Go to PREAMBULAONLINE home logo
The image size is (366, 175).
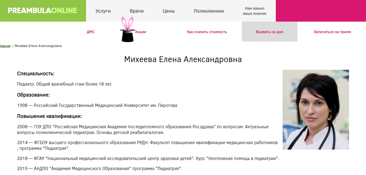pyautogui.click(x=42, y=11)
